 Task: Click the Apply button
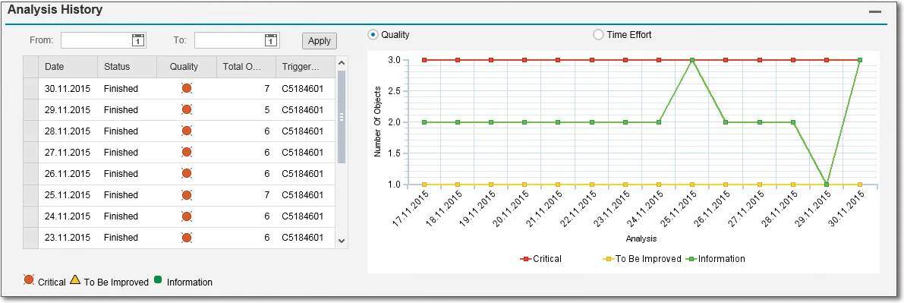(320, 41)
